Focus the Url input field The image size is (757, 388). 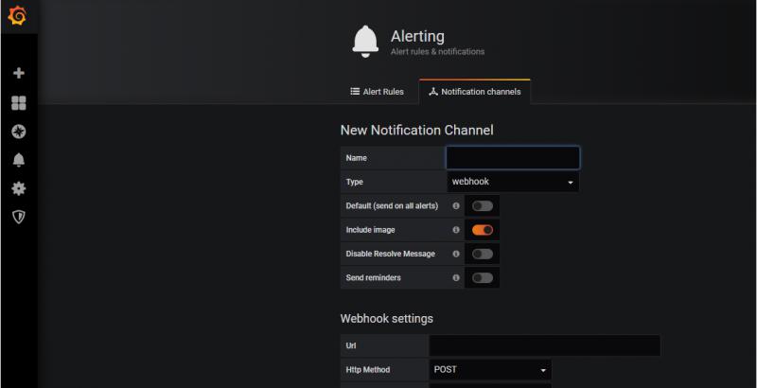coord(545,345)
